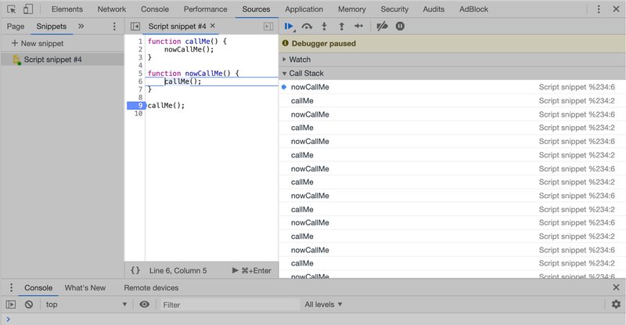Open the Console panel tab
Viewport: 626px width, 325px height.
pos(155,9)
